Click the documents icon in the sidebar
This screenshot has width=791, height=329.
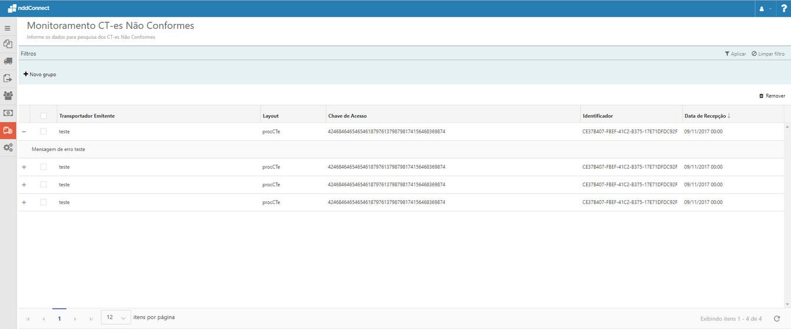tap(8, 44)
